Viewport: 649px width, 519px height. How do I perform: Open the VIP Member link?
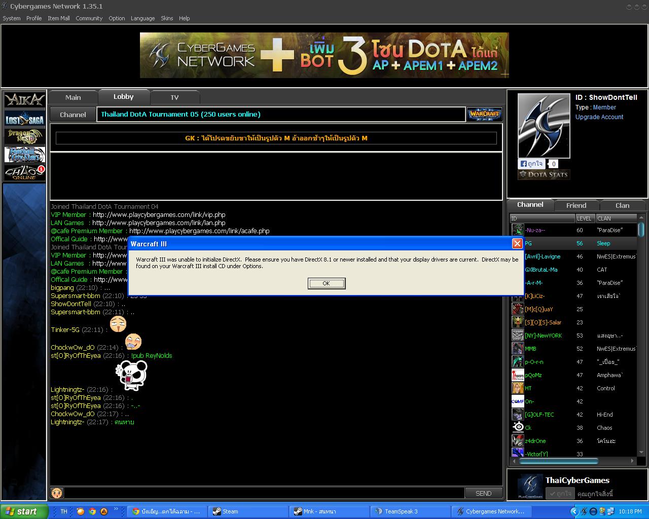tap(159, 215)
